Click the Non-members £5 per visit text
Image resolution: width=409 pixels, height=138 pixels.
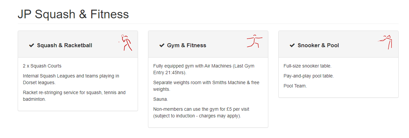pyautogui.click(x=201, y=112)
